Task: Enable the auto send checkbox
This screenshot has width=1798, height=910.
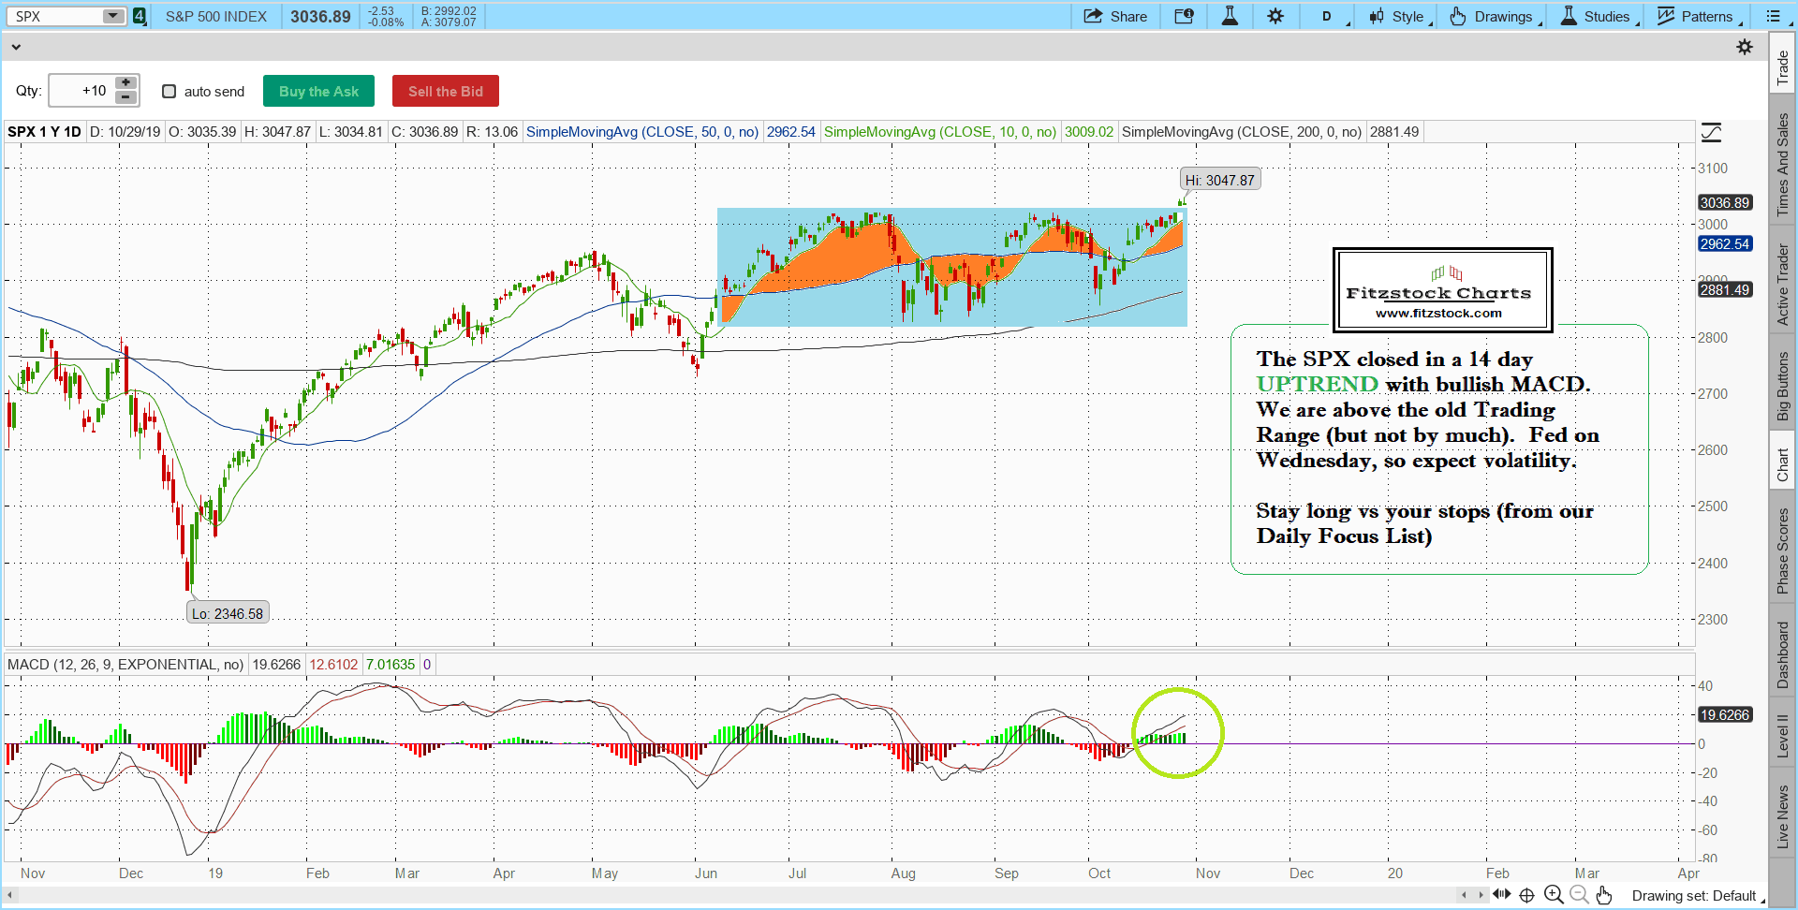Action: (x=169, y=91)
